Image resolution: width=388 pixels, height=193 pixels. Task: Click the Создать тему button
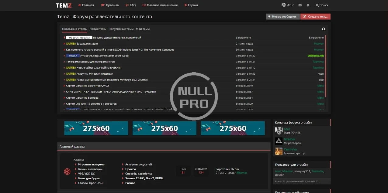[x=315, y=17]
